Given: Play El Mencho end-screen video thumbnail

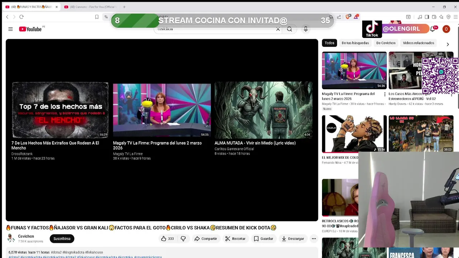Looking at the screenshot, I should coord(60,110).
